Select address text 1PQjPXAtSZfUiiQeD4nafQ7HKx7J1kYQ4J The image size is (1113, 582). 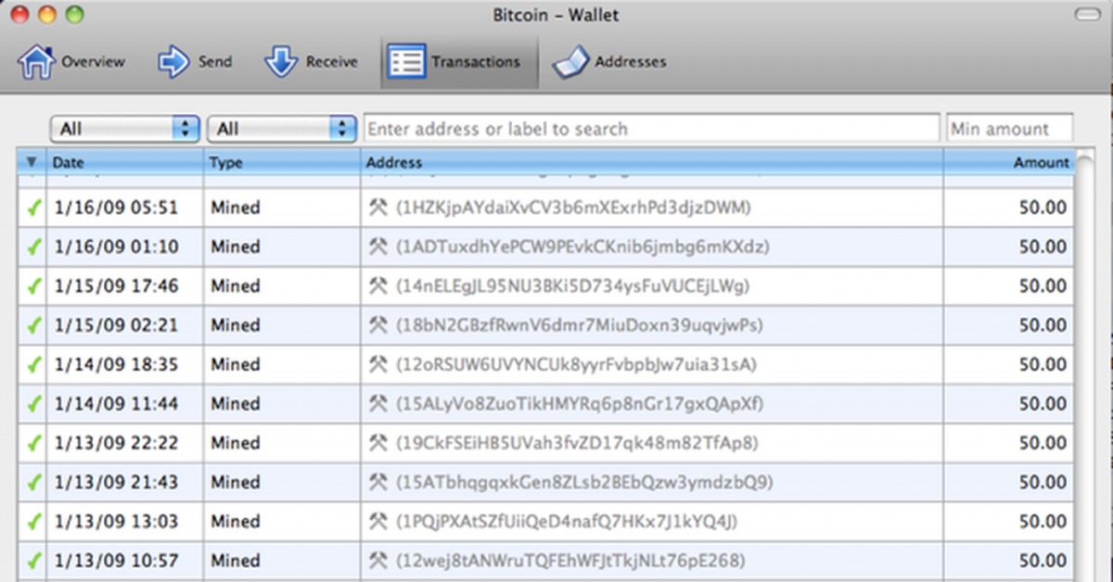click(x=567, y=521)
